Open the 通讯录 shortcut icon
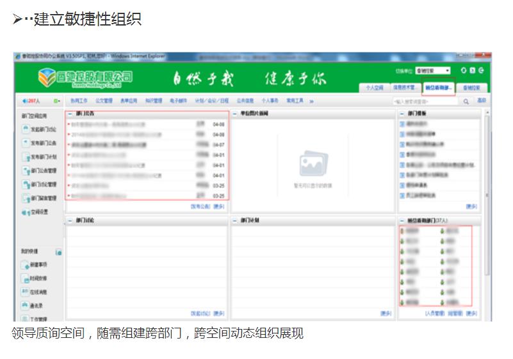This screenshot has width=513, height=359. tap(26, 306)
